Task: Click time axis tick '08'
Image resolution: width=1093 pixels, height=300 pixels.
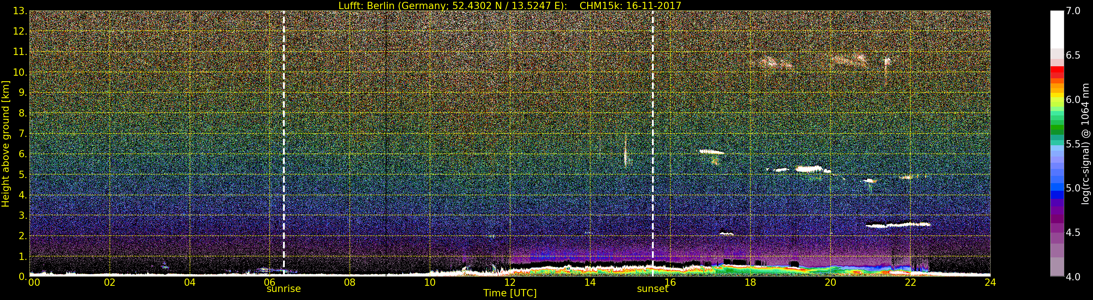Action: pyautogui.click(x=350, y=282)
